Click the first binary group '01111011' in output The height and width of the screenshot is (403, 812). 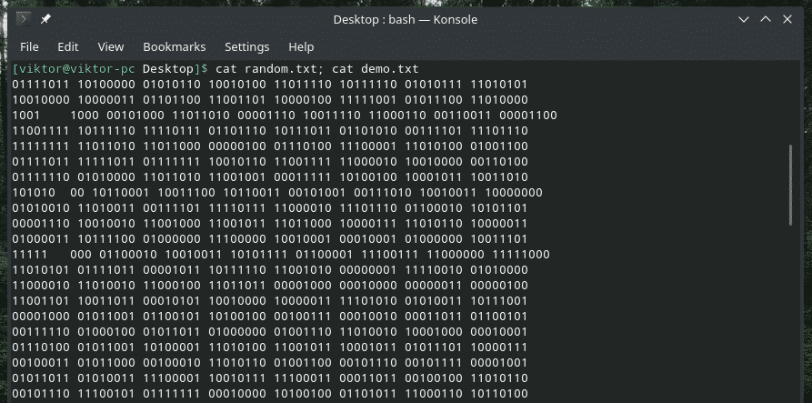coord(42,85)
